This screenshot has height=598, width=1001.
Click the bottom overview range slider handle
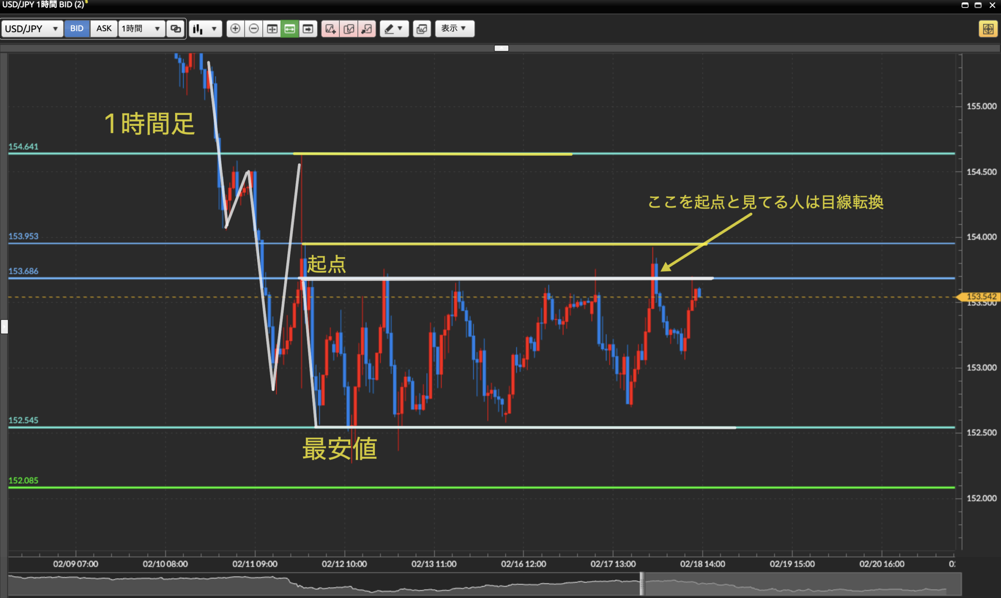(x=642, y=583)
